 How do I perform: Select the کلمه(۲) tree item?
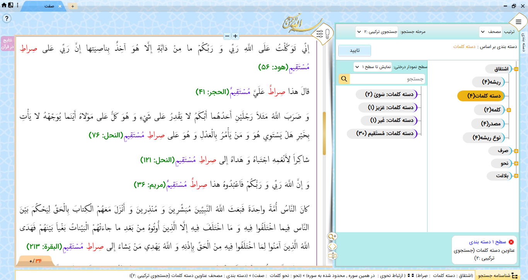click(489, 110)
